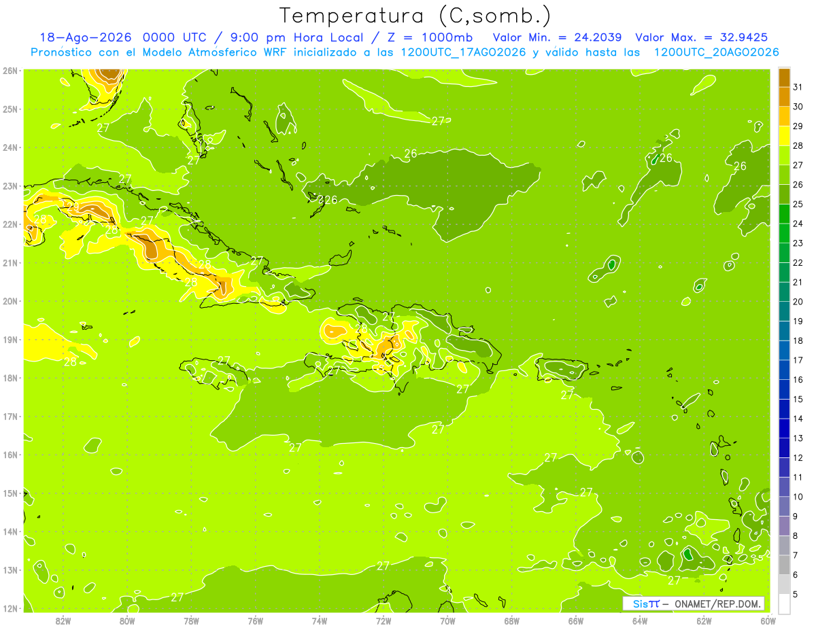Pick the gray legend swatch between 6 and 7
Viewport: 816px width, 630px height.
click(x=784, y=565)
